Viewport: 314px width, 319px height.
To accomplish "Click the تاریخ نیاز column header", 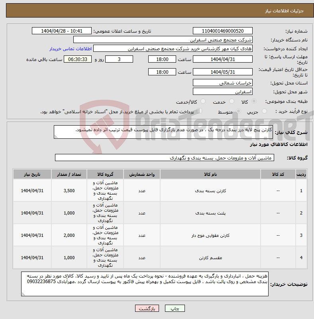I will (x=32, y=174).
